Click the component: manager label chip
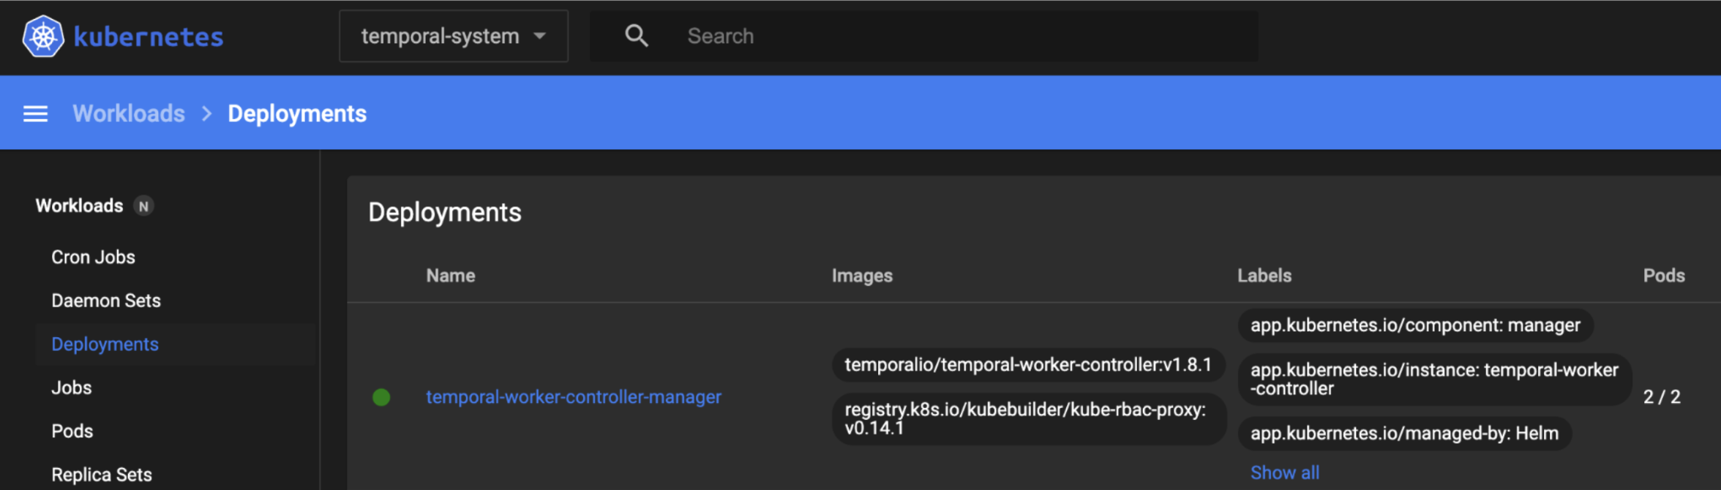 [1415, 325]
